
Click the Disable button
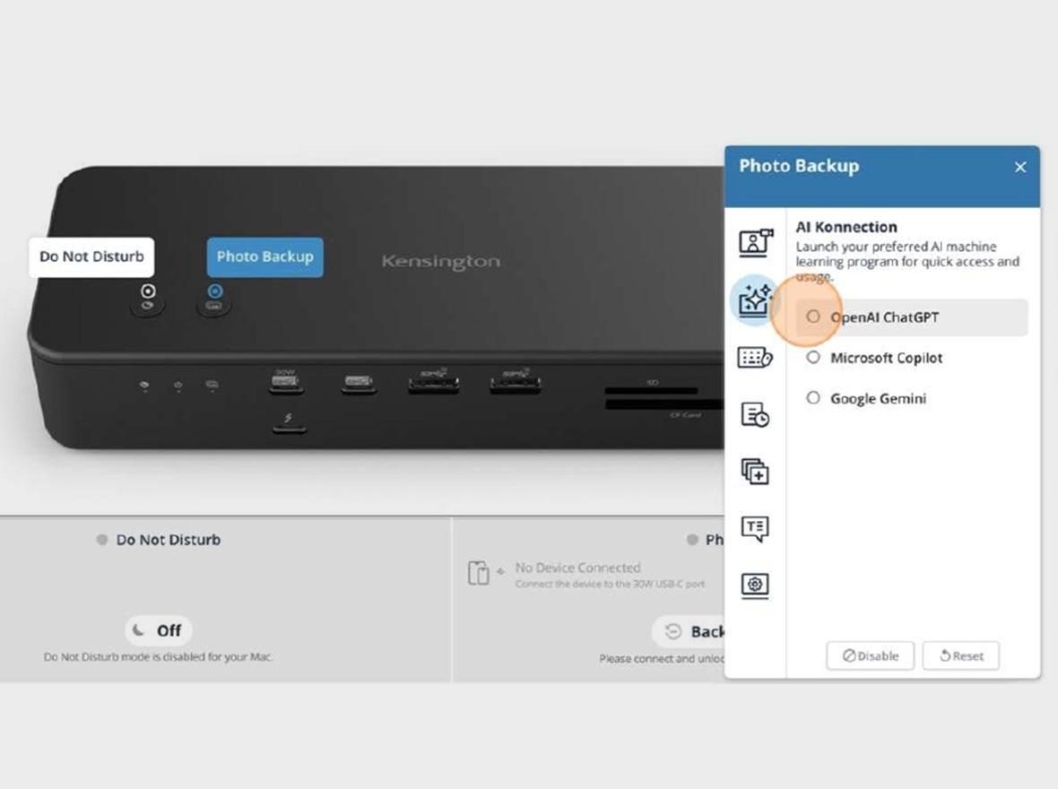[870, 655]
